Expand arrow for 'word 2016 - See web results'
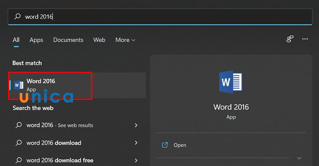Viewport: 319px width, 166px height. click(136, 125)
